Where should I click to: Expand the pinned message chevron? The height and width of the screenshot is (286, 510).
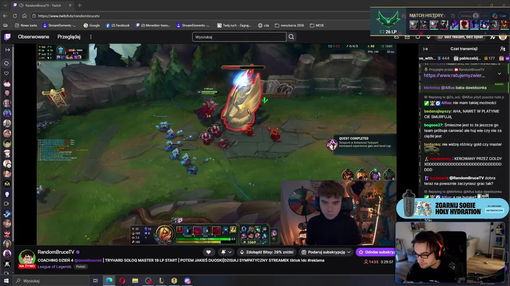[x=499, y=73]
